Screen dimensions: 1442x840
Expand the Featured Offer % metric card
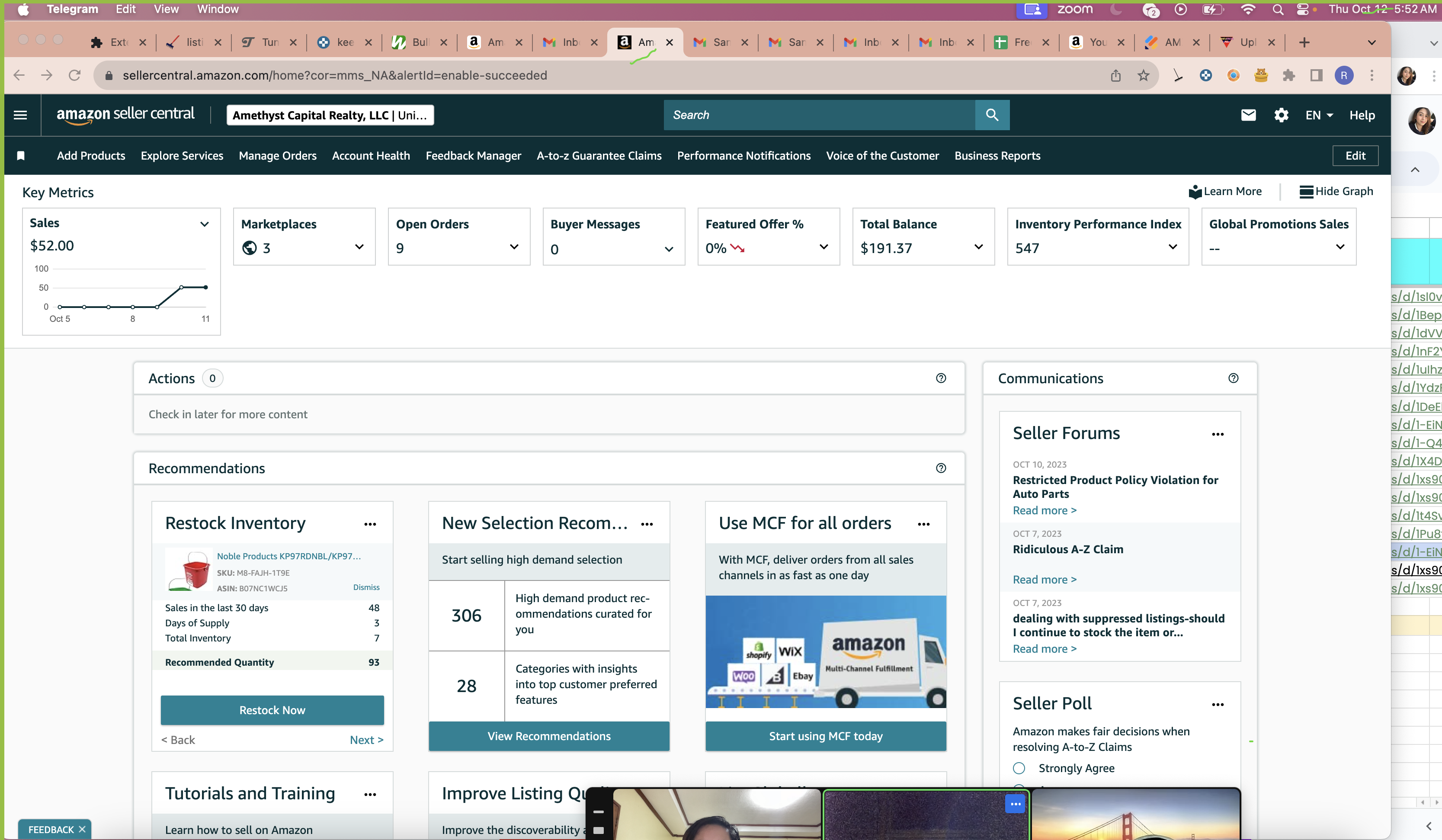pyautogui.click(x=824, y=247)
